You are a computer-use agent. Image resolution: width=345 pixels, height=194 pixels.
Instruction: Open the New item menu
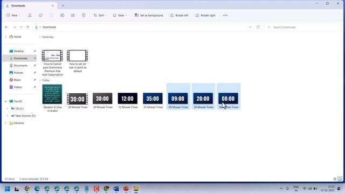click(13, 16)
